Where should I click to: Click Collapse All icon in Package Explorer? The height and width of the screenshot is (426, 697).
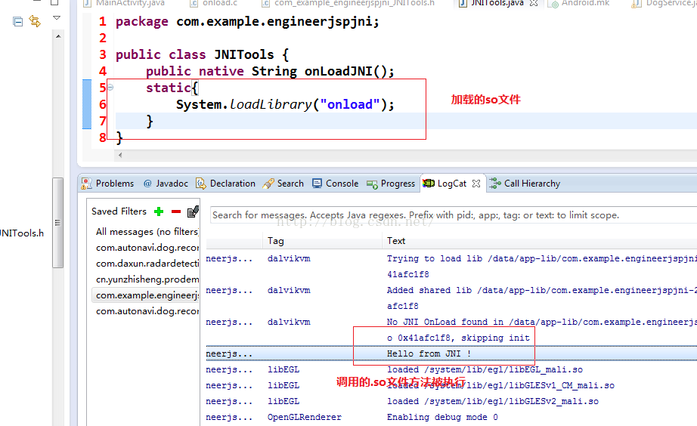[18, 21]
